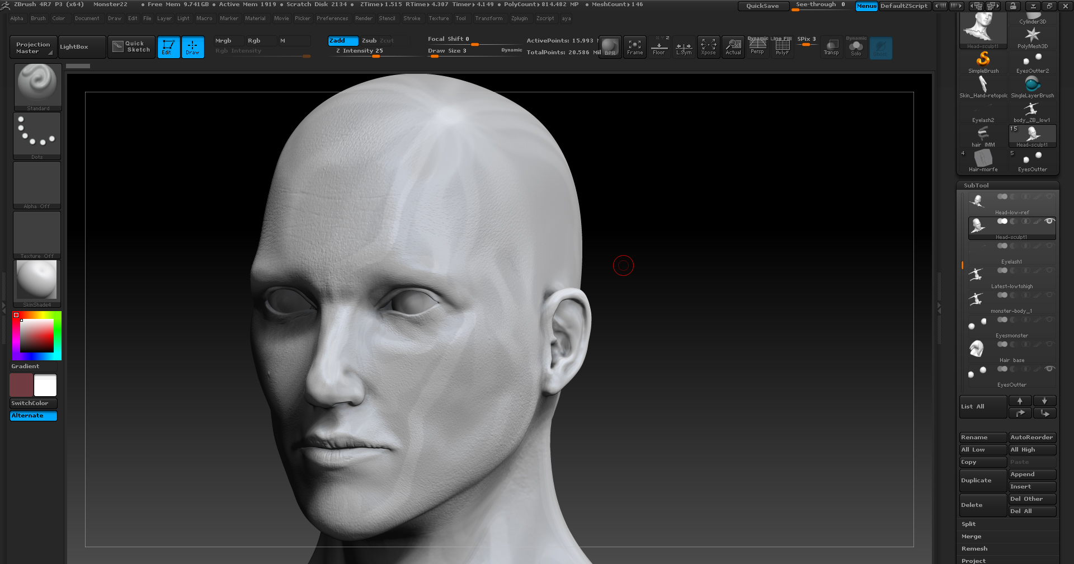Open the Stroke menu

(x=412, y=18)
